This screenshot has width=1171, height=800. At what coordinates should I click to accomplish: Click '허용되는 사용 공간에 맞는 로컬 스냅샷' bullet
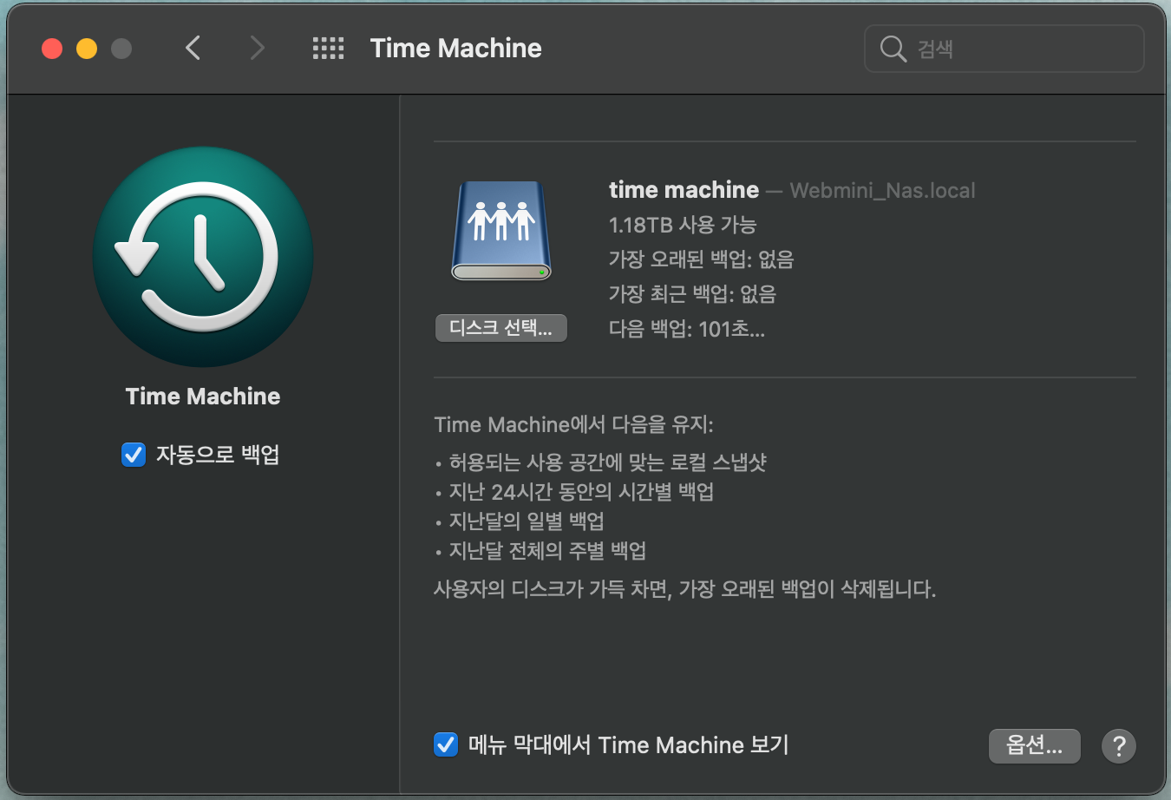tap(607, 462)
